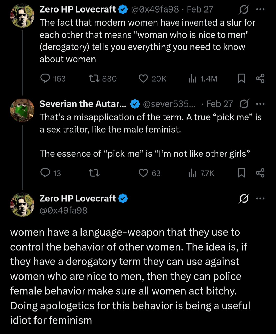Image resolution: width=276 pixels, height=334 pixels.
Task: Repost the tweet with 880 reposts
Action: pos(94,78)
